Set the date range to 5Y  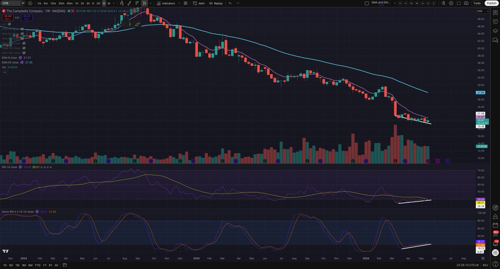(51, 265)
